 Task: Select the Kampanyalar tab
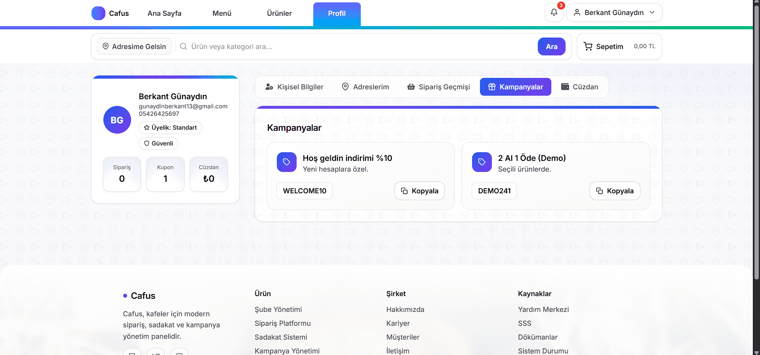pyautogui.click(x=516, y=87)
